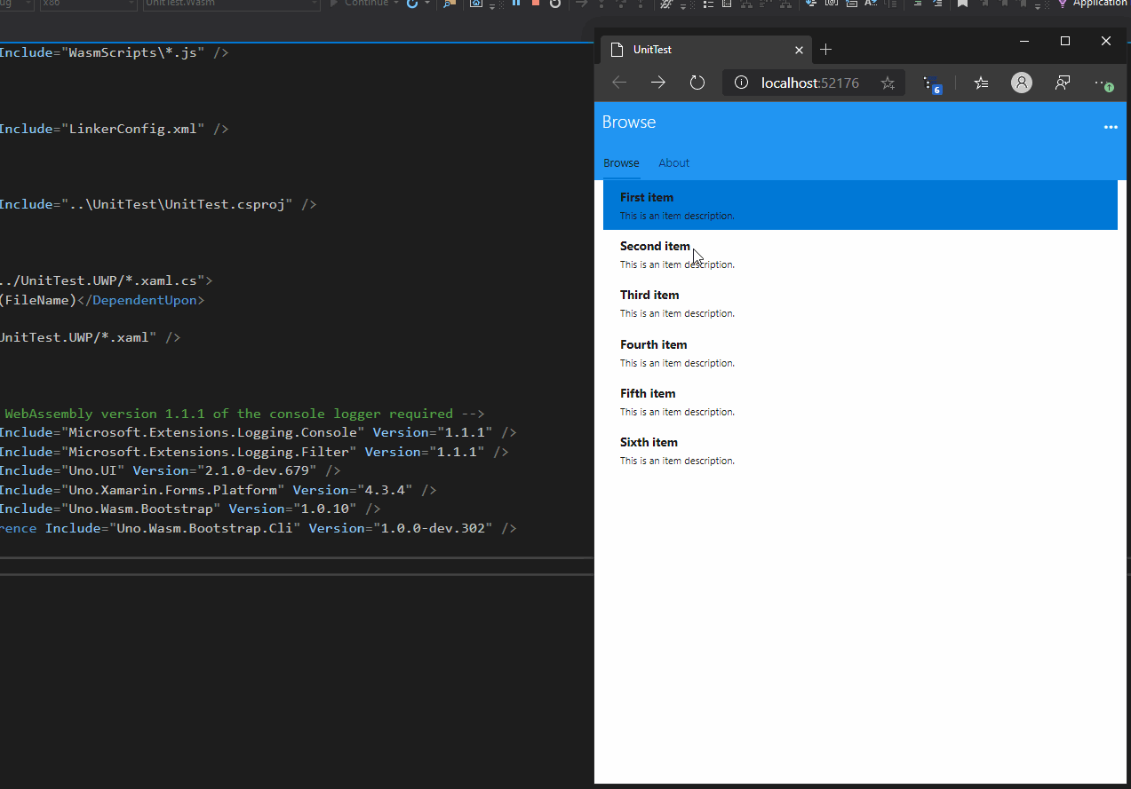Open a new browser tab

(x=826, y=49)
